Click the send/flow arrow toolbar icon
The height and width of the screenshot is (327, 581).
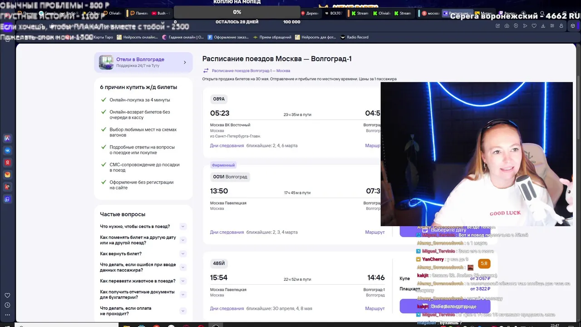tap(525, 26)
